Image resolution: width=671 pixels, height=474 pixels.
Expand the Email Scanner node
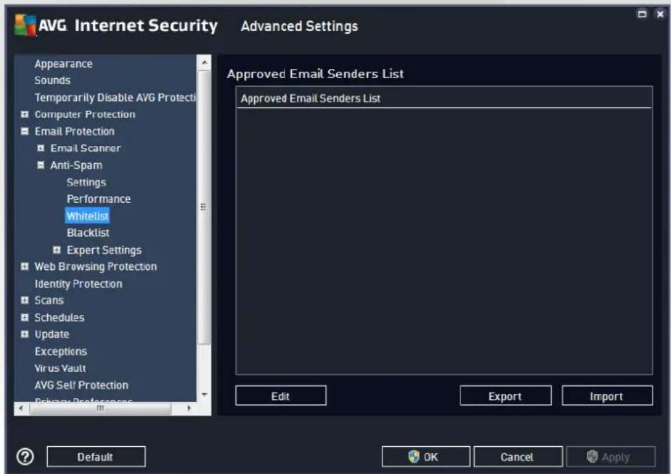pos(40,148)
